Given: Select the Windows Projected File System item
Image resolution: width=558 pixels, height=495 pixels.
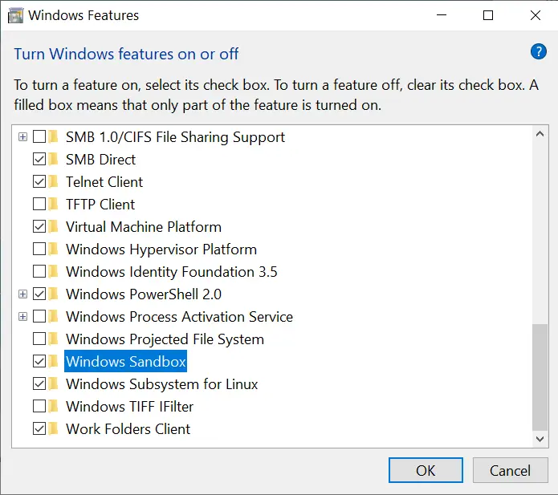Looking at the screenshot, I should pyautogui.click(x=165, y=339).
